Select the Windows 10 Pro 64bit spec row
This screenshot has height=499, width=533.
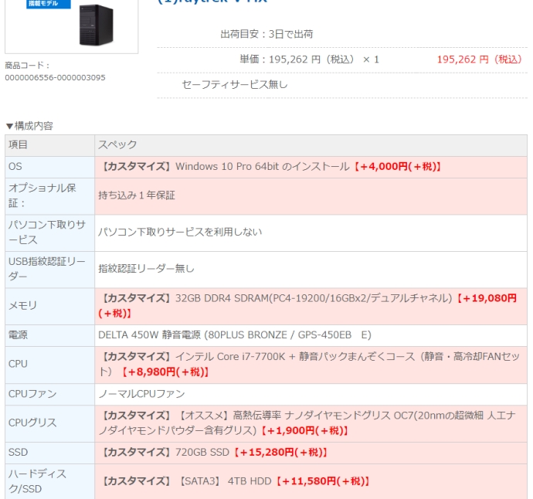tap(270, 167)
